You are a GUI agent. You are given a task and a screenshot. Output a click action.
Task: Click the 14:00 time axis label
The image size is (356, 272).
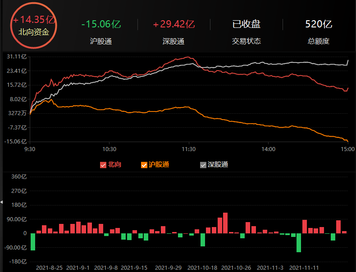(268, 149)
